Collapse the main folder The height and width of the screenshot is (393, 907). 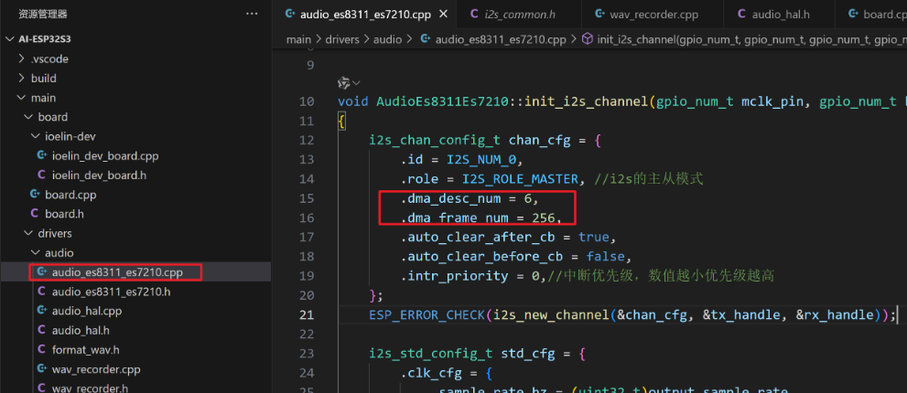[x=21, y=98]
